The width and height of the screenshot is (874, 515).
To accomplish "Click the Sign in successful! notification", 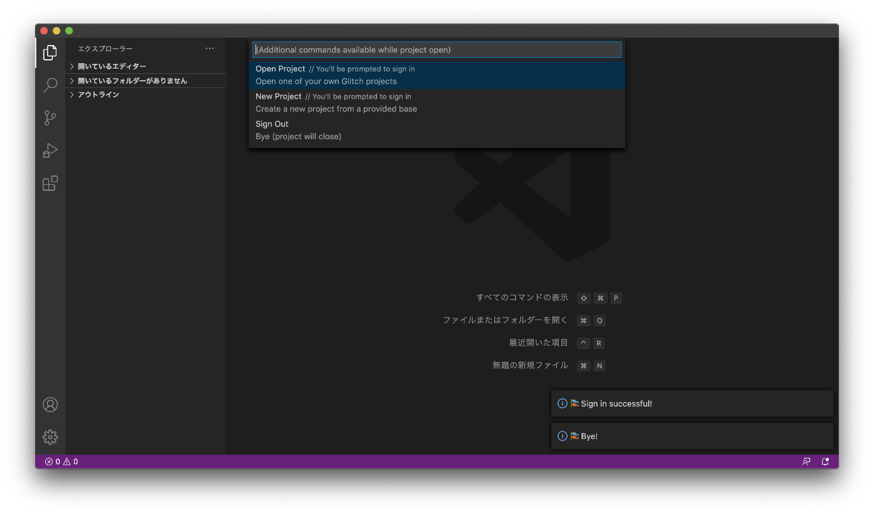I will click(692, 403).
